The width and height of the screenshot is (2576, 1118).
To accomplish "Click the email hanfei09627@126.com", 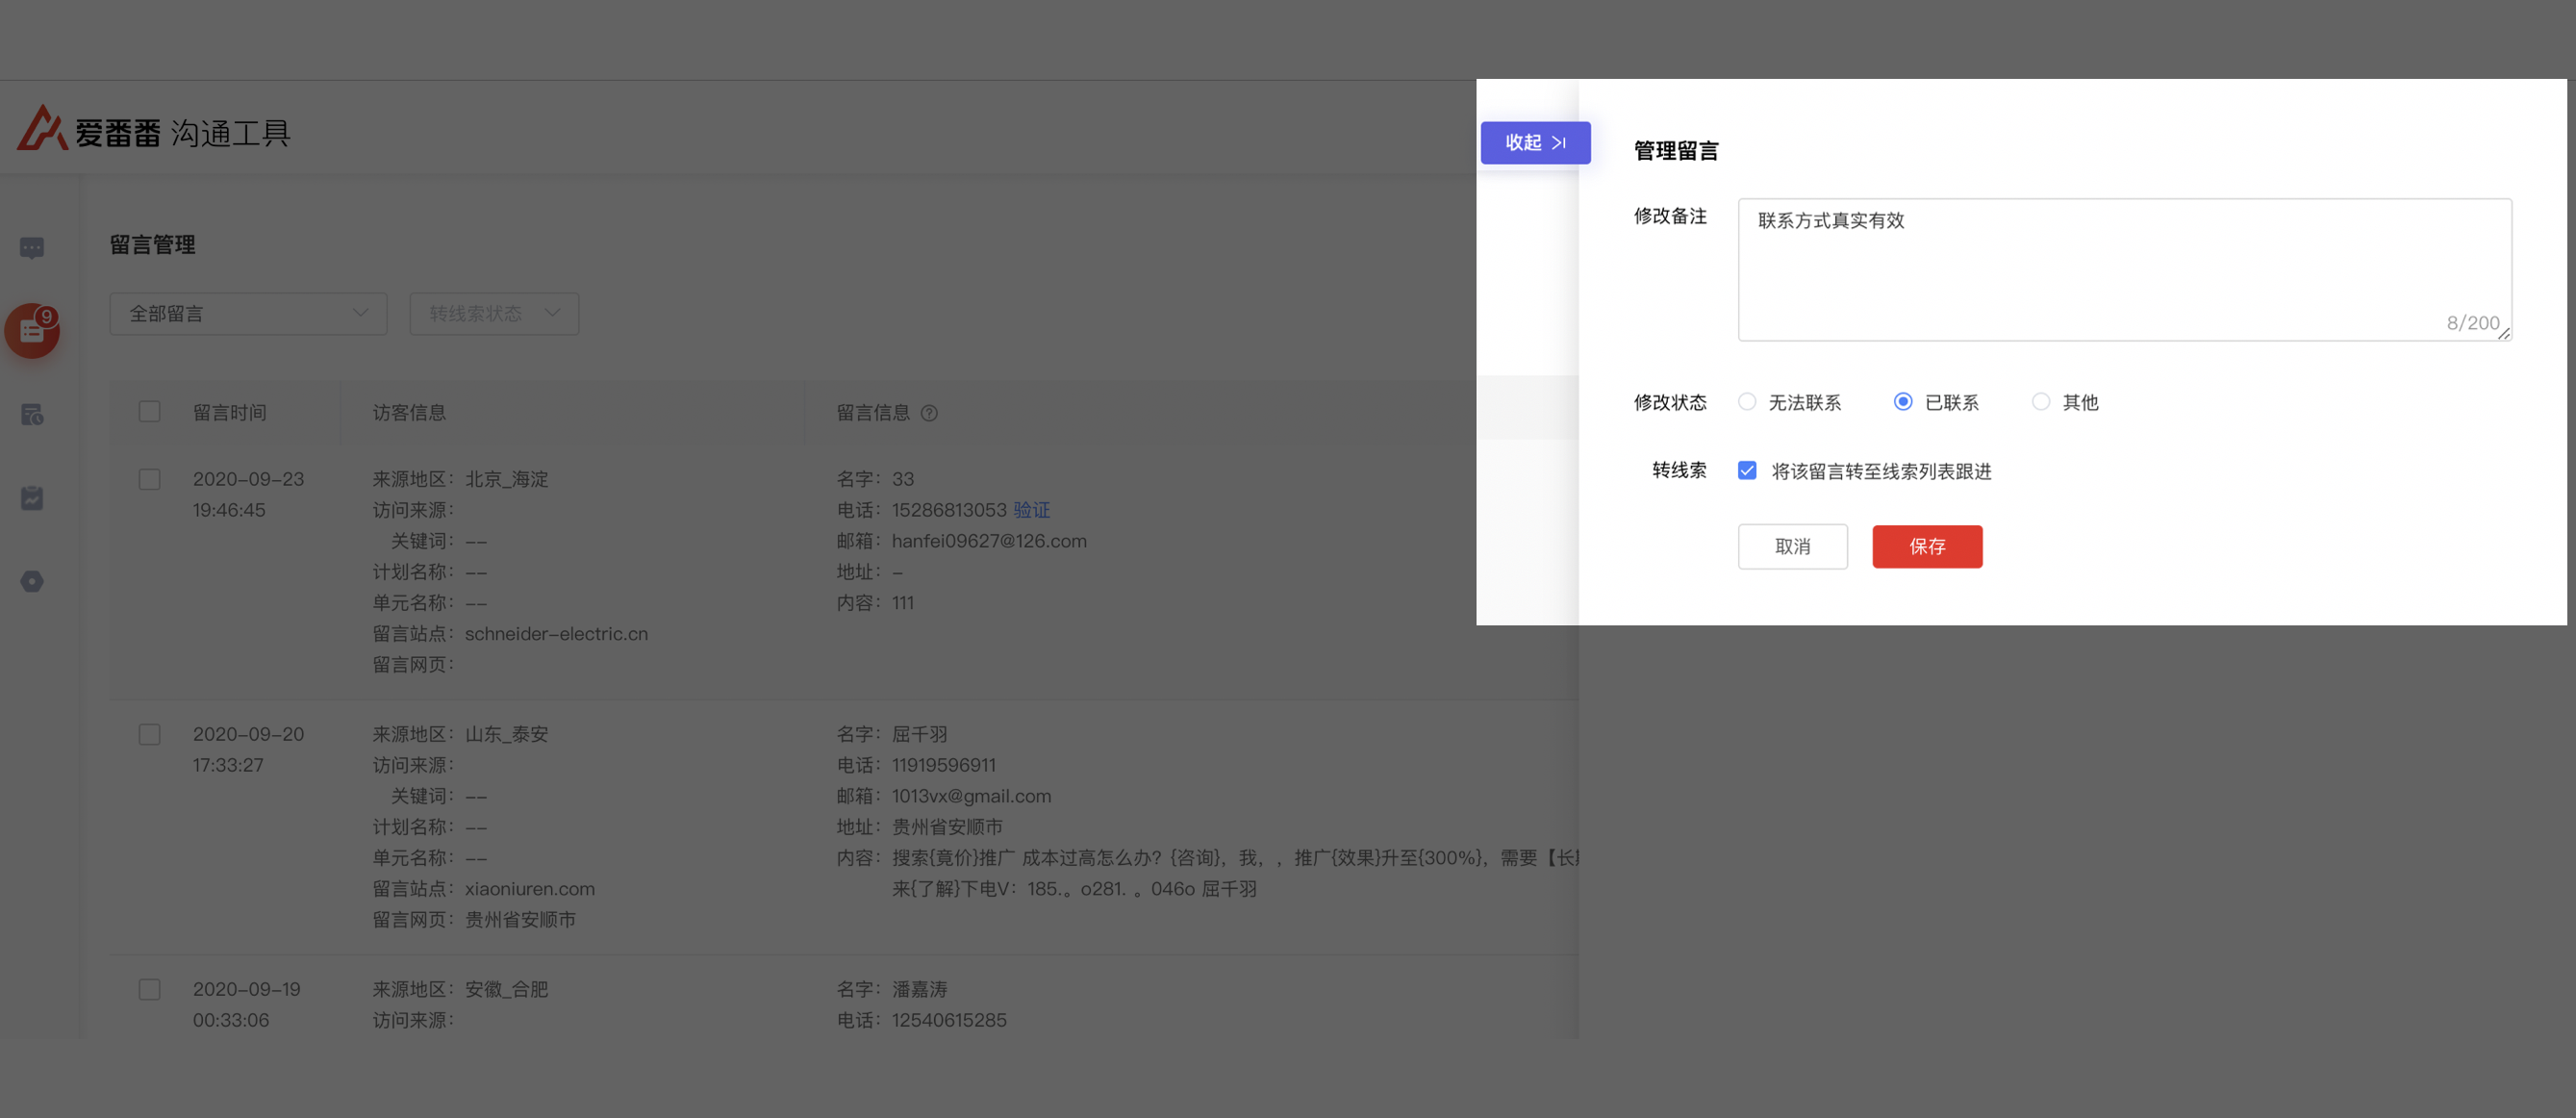I will (x=989, y=541).
